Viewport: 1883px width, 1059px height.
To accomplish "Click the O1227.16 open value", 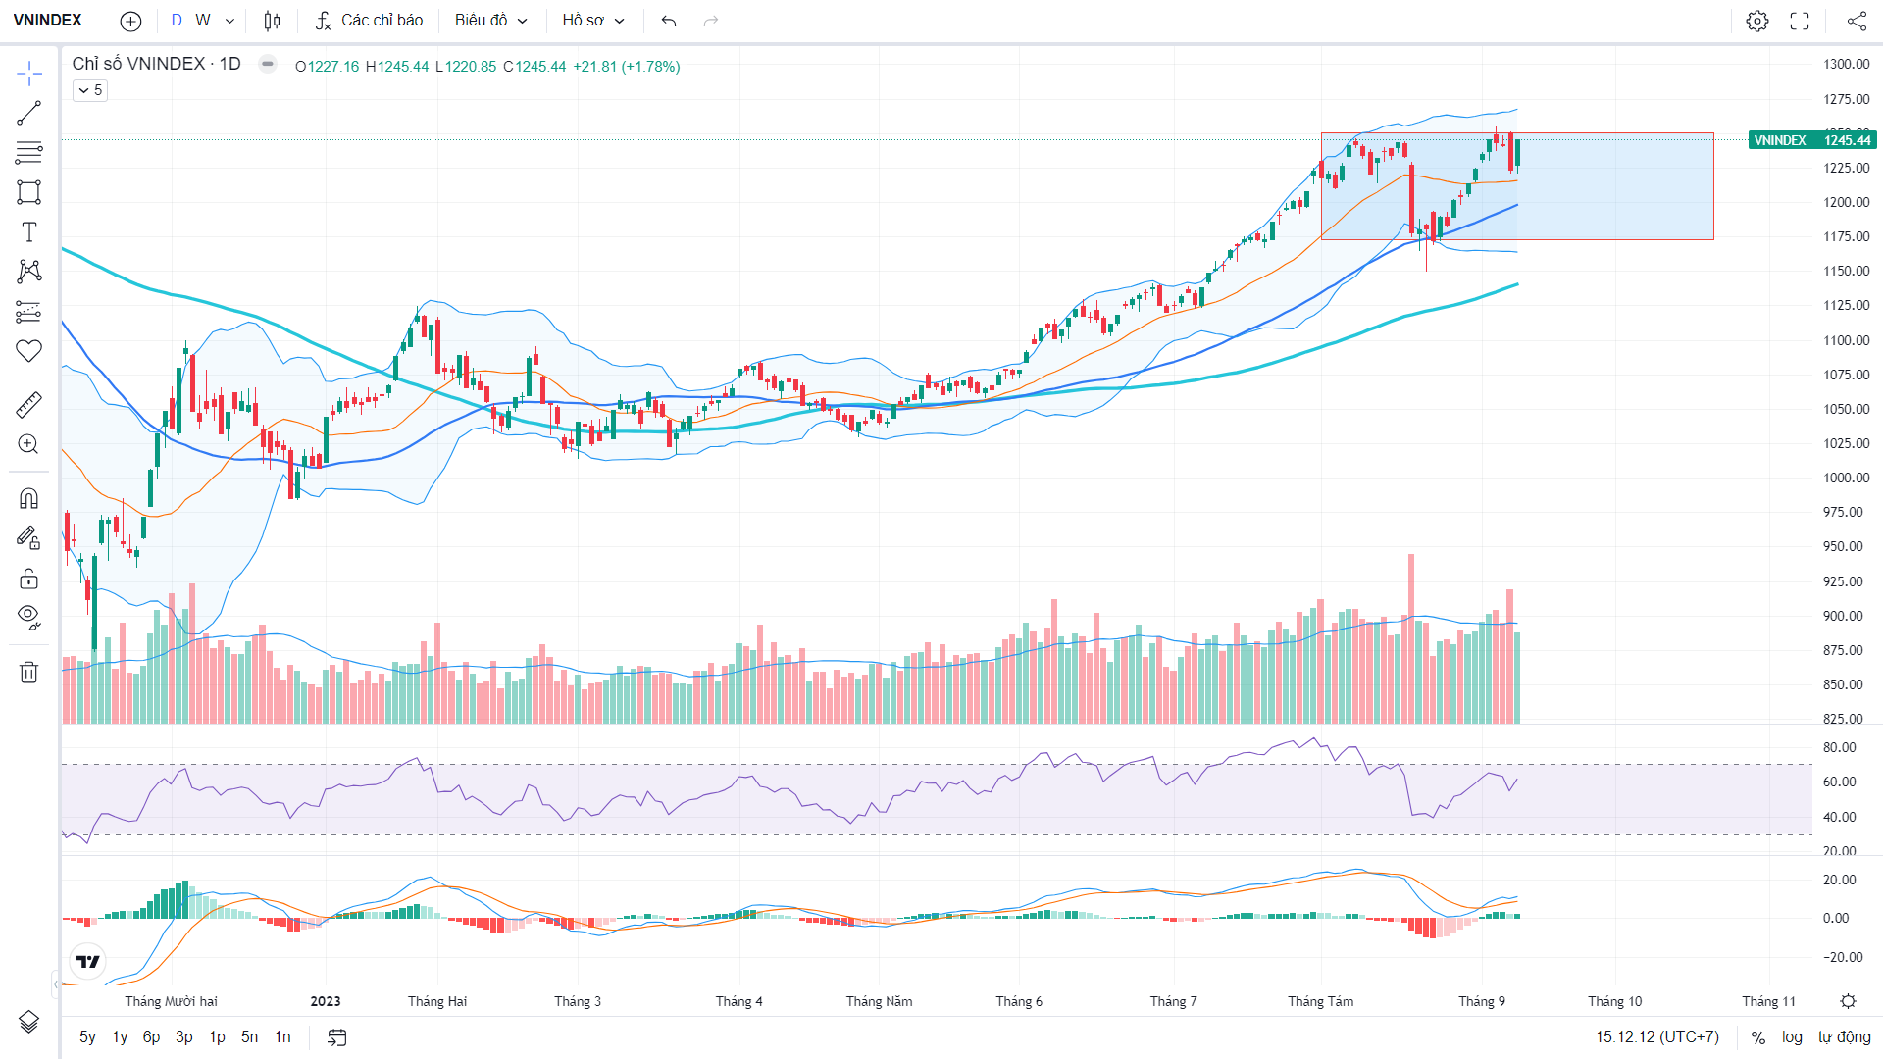I will click(328, 67).
